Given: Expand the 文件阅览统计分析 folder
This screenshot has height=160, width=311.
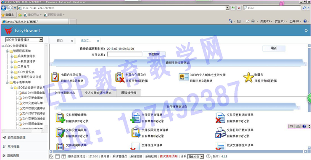Looking at the screenshot, I should (x=12, y=77).
